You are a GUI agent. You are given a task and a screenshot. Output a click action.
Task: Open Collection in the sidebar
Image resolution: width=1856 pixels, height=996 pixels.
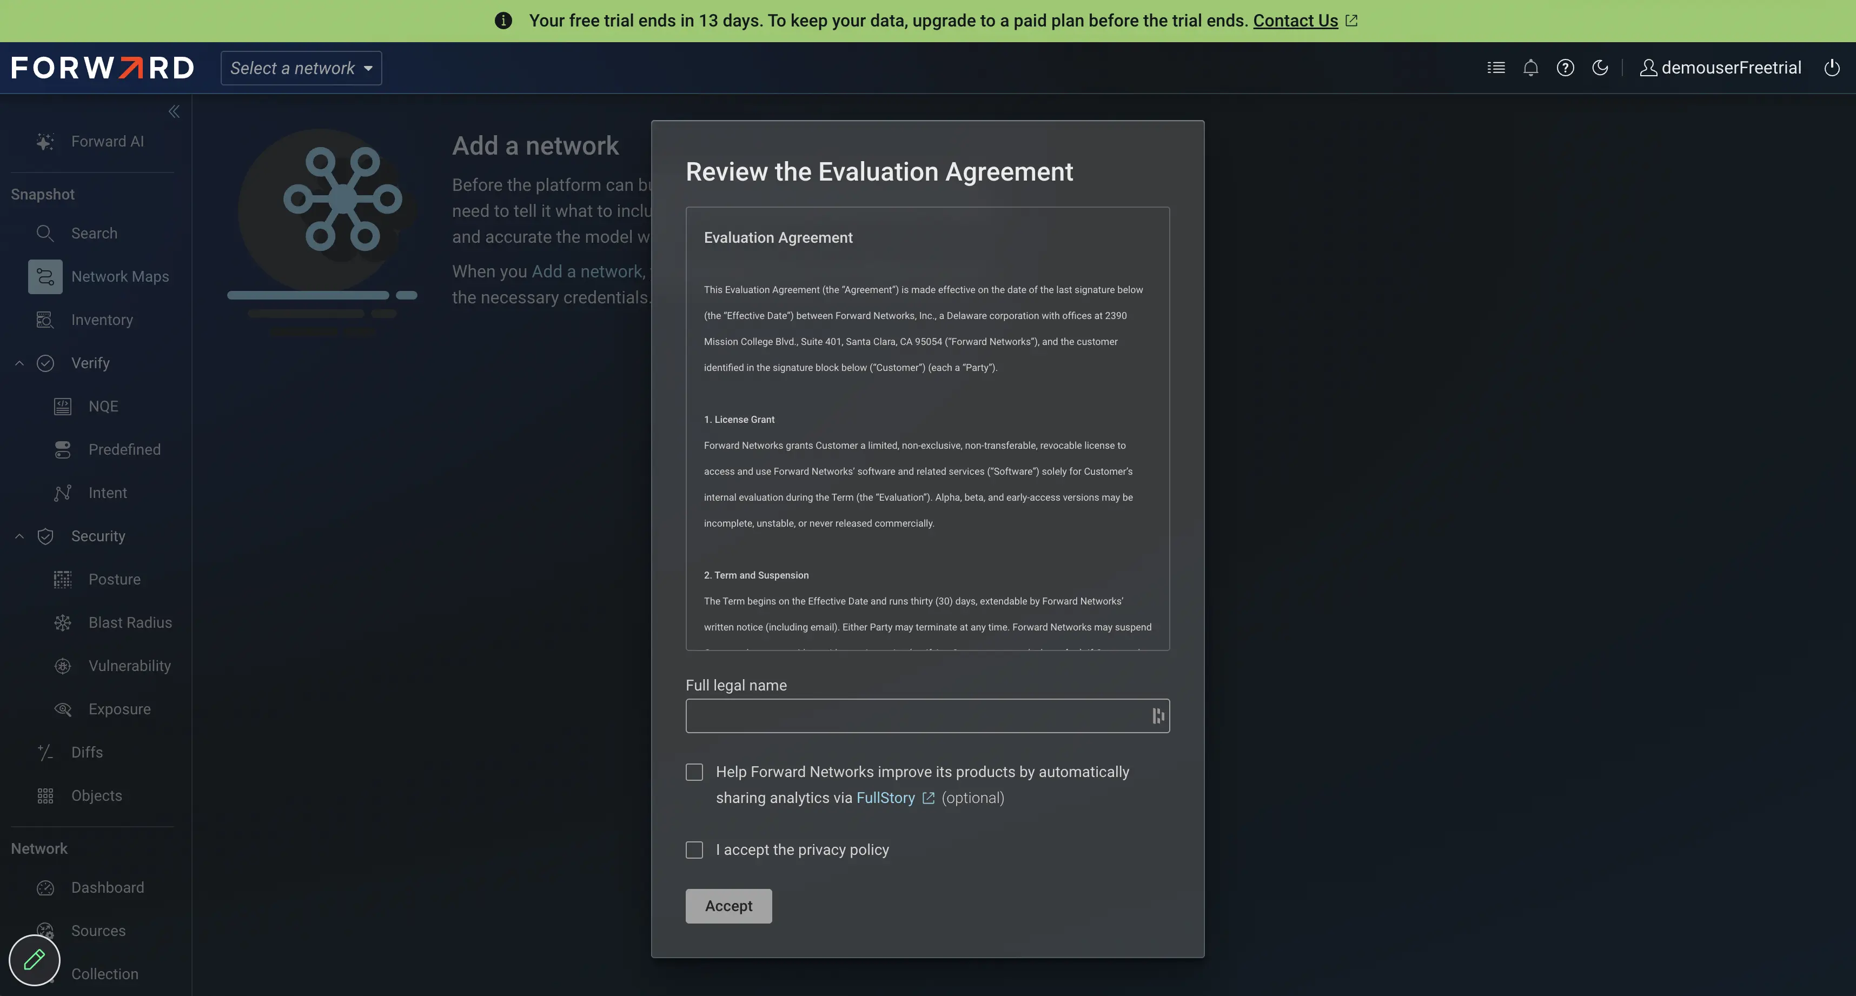[104, 974]
